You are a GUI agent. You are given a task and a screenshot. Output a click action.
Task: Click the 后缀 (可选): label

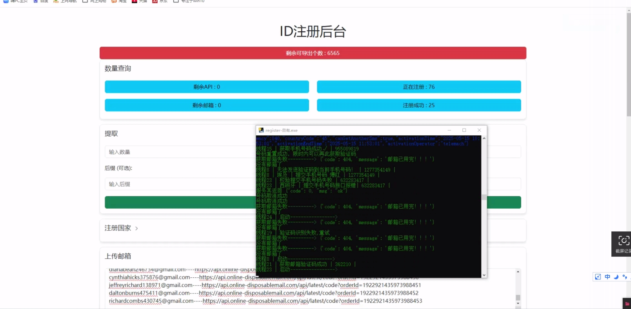click(x=119, y=168)
